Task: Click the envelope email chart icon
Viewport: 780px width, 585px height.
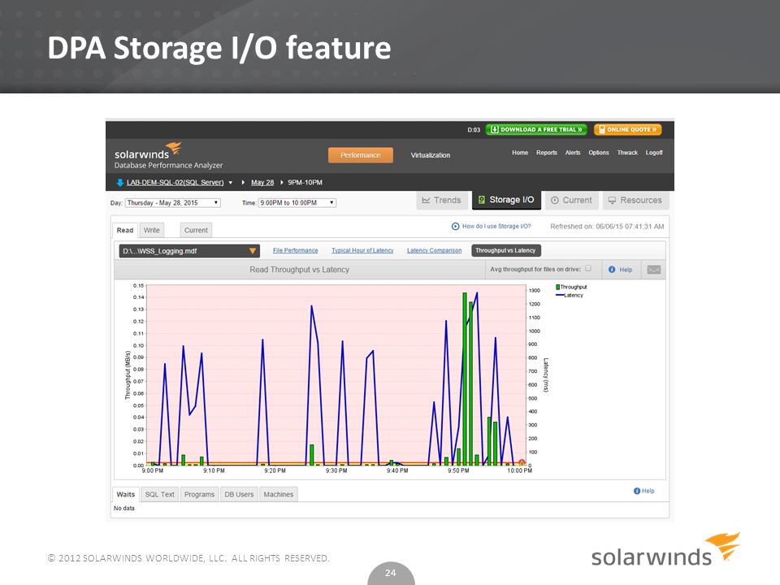Action: 653,270
